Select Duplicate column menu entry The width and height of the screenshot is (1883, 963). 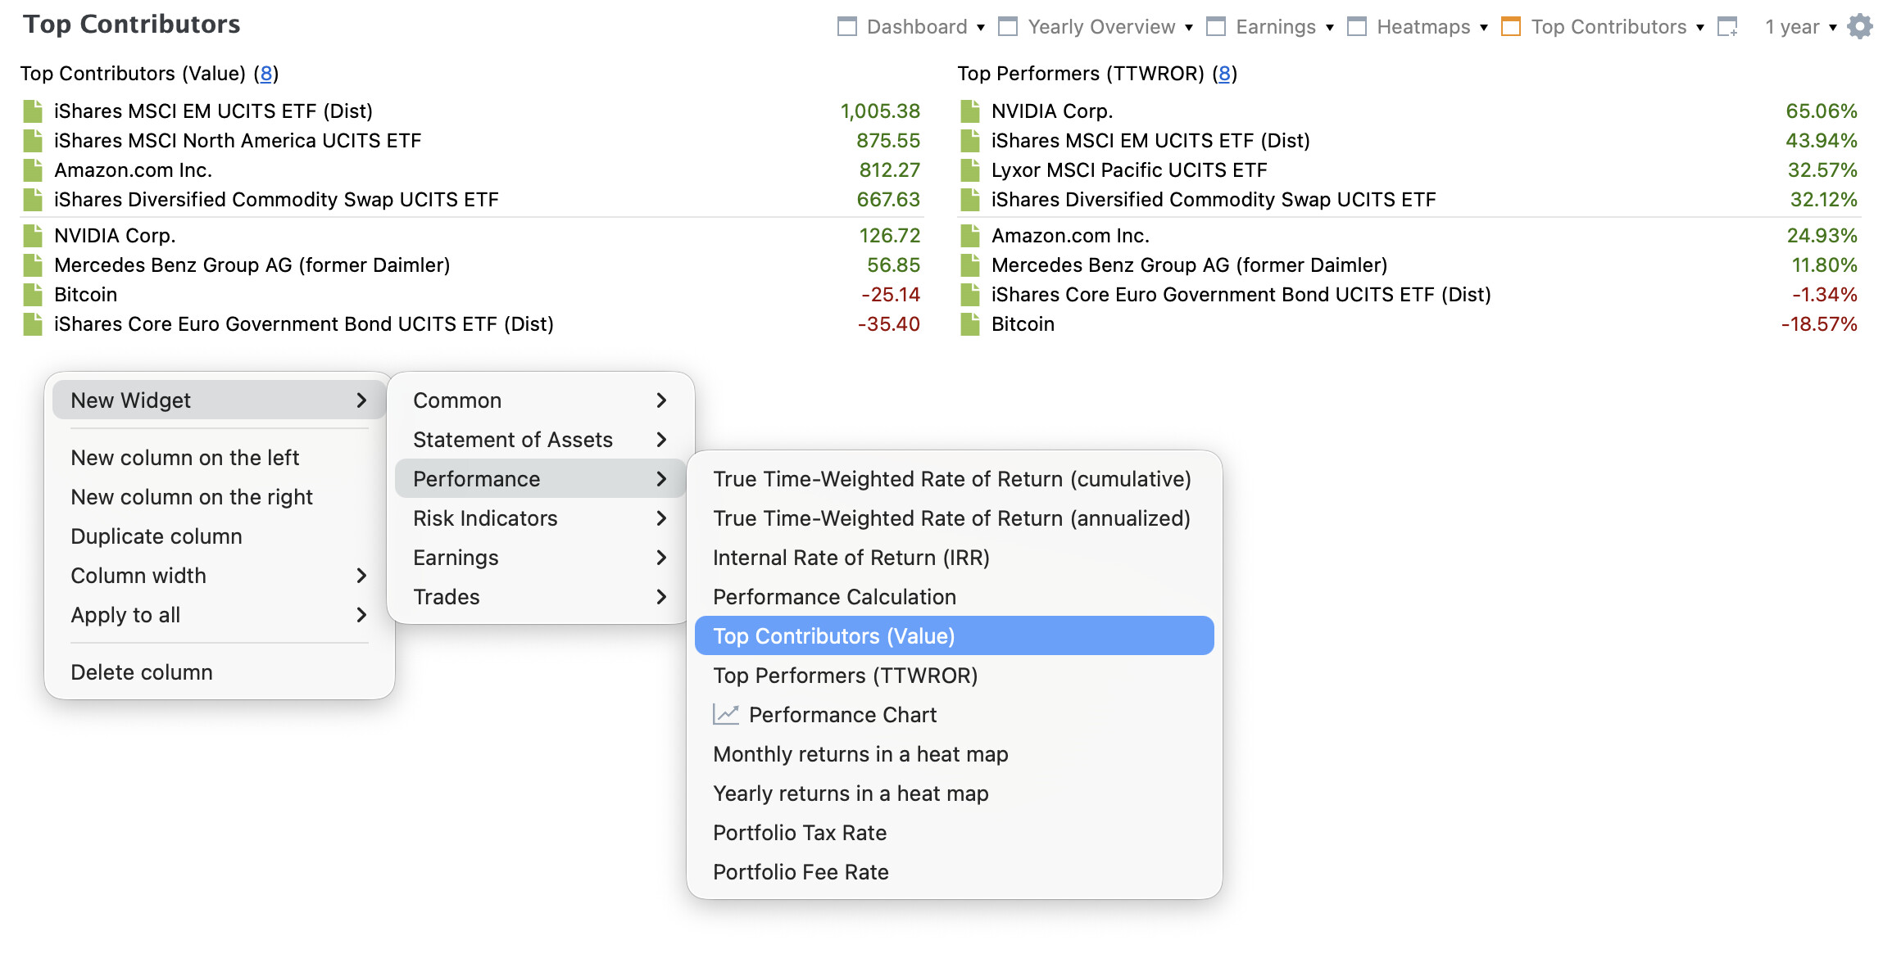click(x=219, y=536)
